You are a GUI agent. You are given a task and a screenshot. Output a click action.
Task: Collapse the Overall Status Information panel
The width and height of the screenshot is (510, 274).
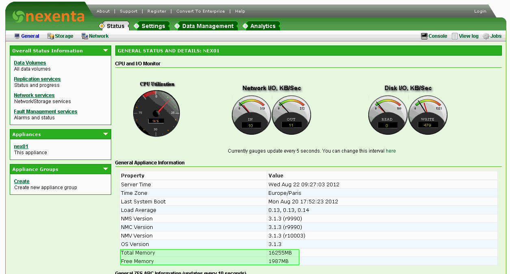(106, 51)
